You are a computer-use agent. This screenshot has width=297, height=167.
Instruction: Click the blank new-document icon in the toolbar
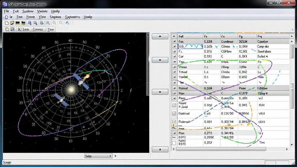[x=7, y=23]
